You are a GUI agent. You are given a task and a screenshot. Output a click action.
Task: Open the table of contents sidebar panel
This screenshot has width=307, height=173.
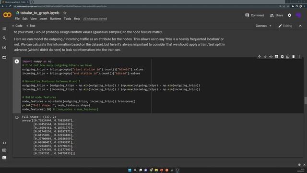(4, 28)
